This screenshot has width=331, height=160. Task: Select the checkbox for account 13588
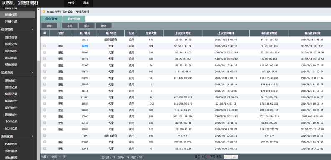point(45,103)
